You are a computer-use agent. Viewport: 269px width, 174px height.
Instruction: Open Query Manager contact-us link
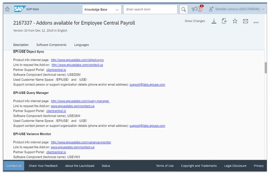[x=73, y=106]
